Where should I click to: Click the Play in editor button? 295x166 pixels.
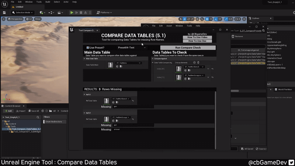tap(72, 13)
